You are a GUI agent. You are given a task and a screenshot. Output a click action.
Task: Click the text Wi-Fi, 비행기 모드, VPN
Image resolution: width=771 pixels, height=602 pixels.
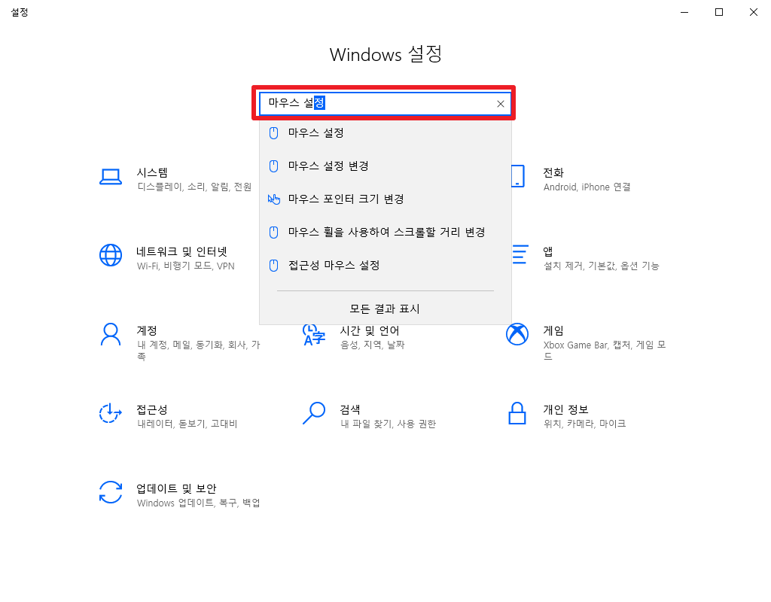tap(186, 266)
